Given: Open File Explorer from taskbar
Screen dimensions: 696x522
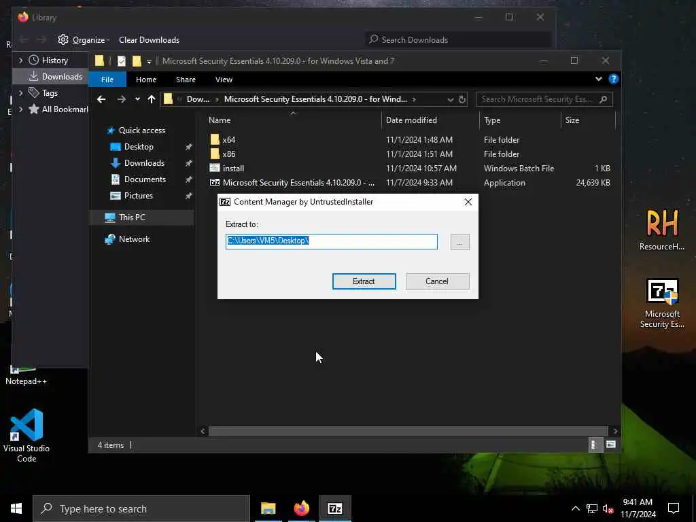Looking at the screenshot, I should 268,508.
